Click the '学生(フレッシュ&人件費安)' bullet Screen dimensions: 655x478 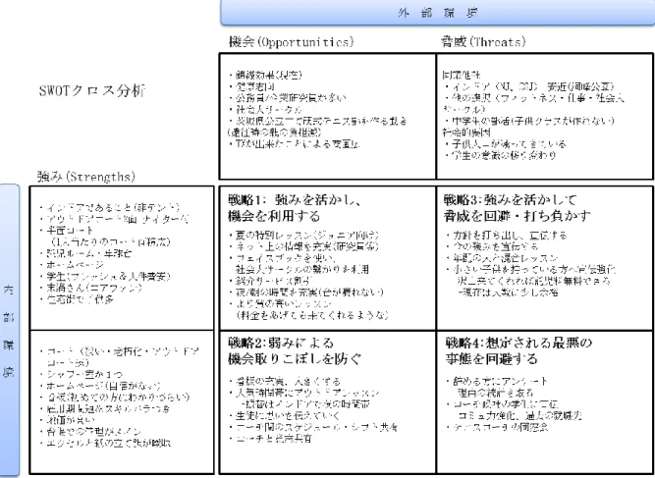pos(105,276)
